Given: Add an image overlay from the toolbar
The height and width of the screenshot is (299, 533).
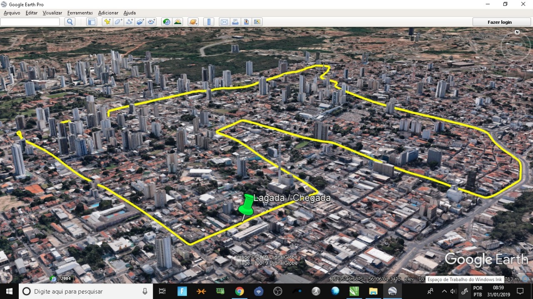Looking at the screenshot, I should [140, 22].
